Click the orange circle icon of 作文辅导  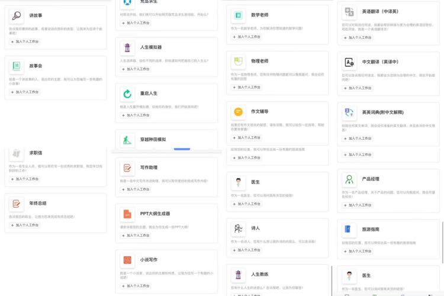coord(239,112)
